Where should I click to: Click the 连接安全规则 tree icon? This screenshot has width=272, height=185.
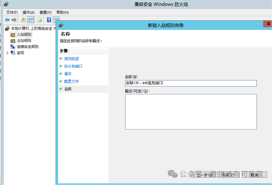(x=13, y=47)
